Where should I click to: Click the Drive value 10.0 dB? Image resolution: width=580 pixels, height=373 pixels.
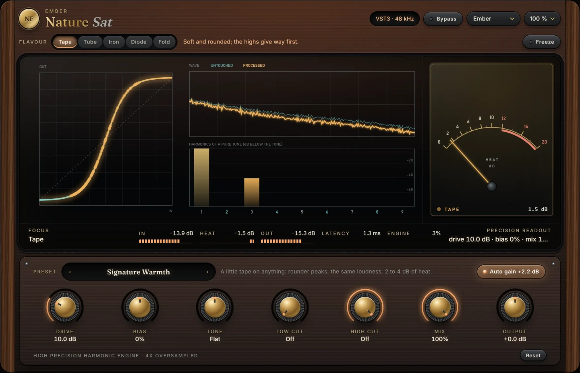(x=65, y=339)
